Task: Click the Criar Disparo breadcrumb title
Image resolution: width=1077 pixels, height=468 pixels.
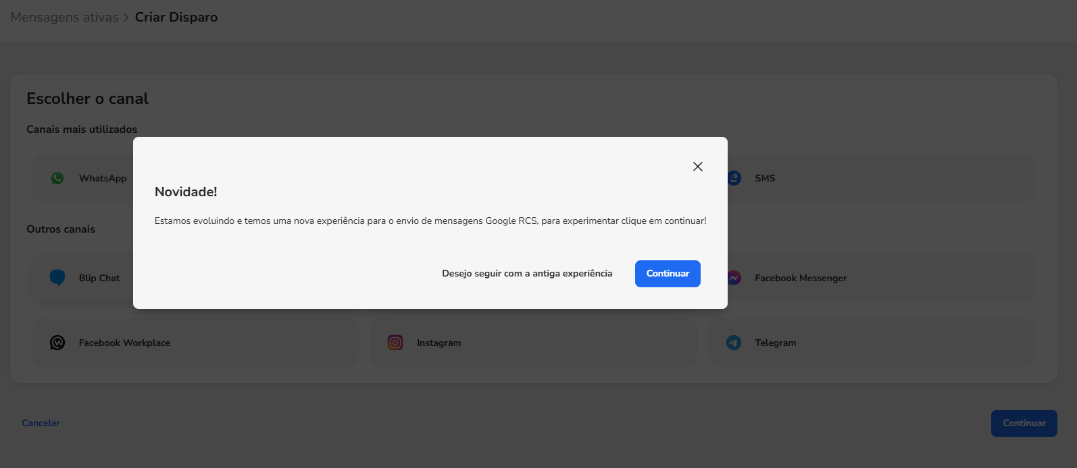Action: tap(176, 18)
